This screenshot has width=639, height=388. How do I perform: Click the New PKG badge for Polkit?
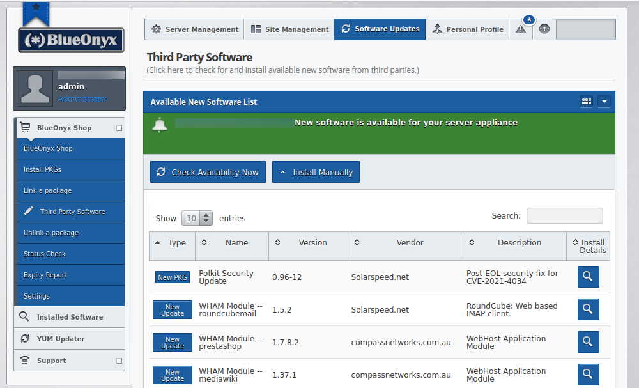173,277
